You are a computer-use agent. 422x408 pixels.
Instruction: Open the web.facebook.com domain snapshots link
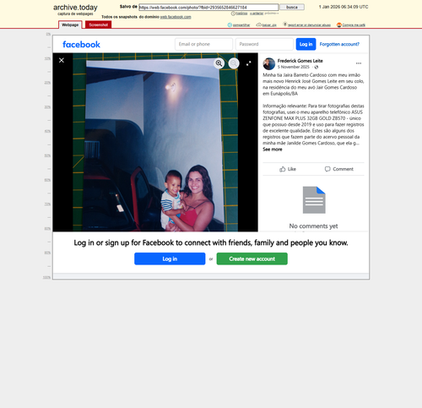(176, 17)
